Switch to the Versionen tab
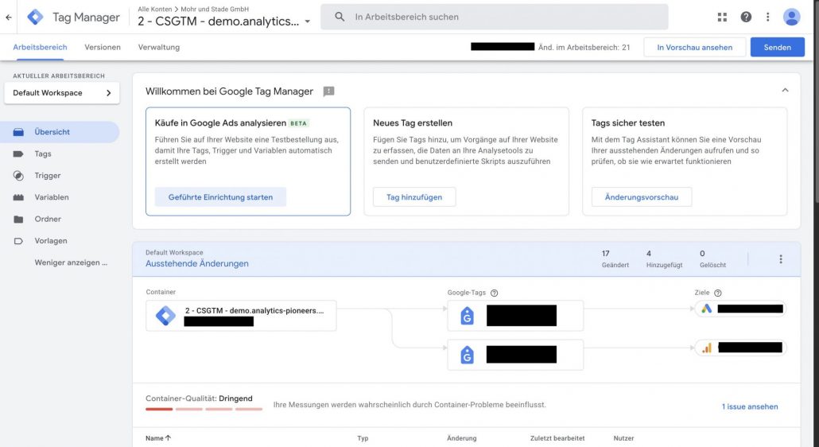Screen dimensions: 819x447 tap(103, 47)
